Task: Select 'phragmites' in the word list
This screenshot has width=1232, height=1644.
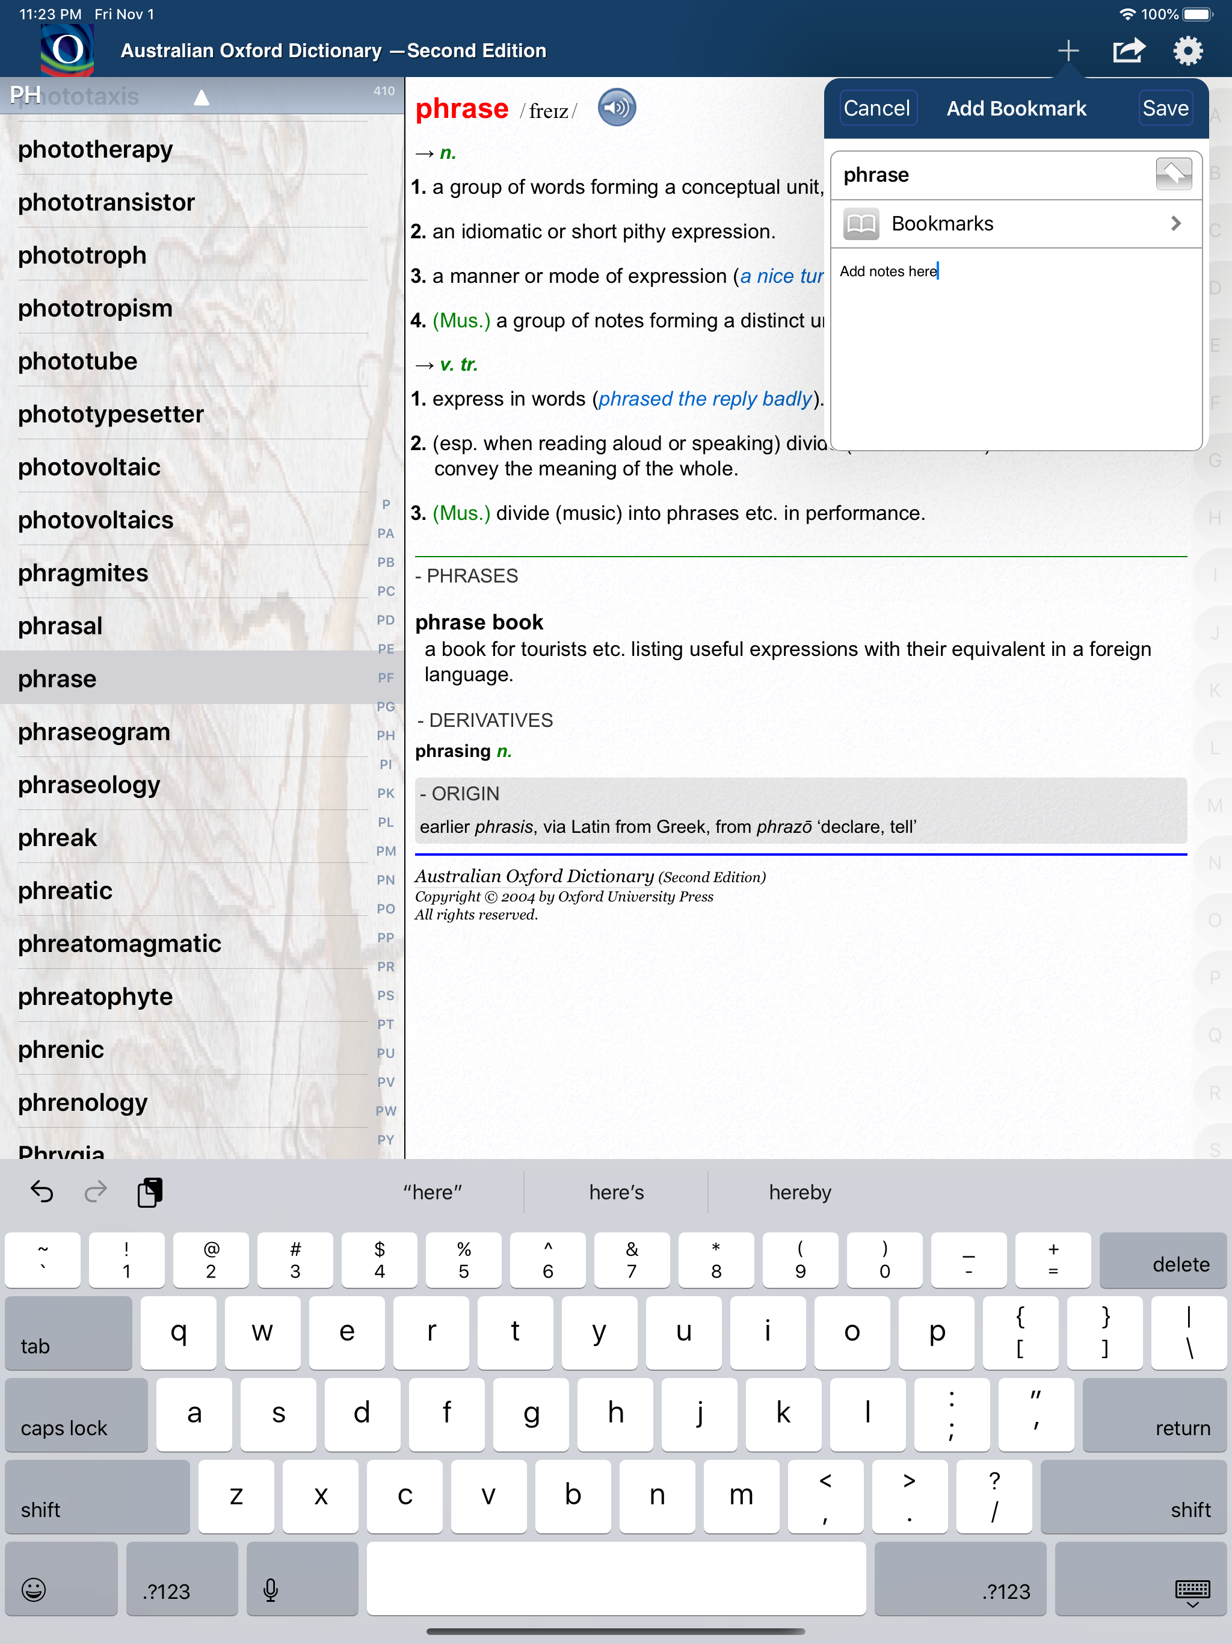Action: (193, 572)
